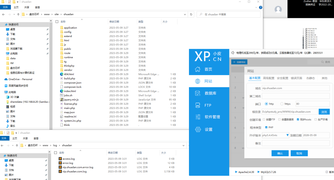Click the 创建网站 button
This screenshot has height=180, width=334.
(239, 62)
